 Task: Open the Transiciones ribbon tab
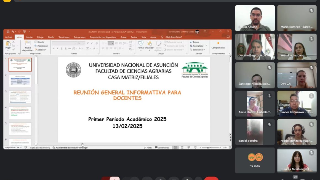(64, 37)
